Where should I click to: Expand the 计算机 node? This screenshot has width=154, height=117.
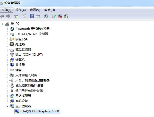click(7, 60)
